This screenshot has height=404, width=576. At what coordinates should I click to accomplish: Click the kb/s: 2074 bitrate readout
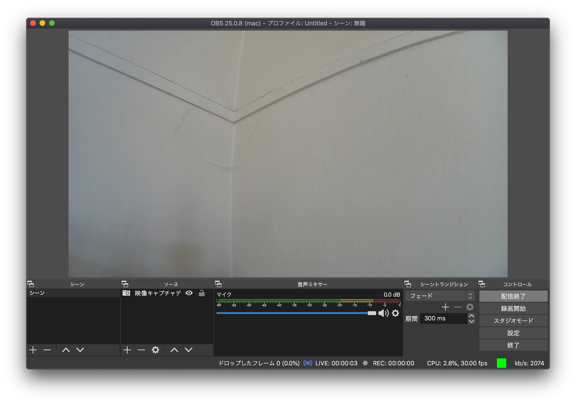pos(529,363)
